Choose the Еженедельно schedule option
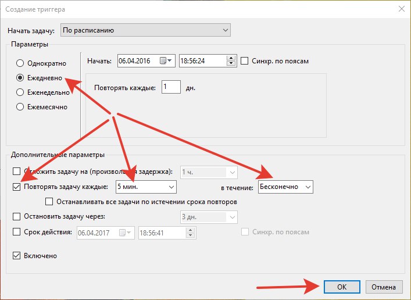Image resolution: width=411 pixels, height=300 pixels. (x=20, y=92)
